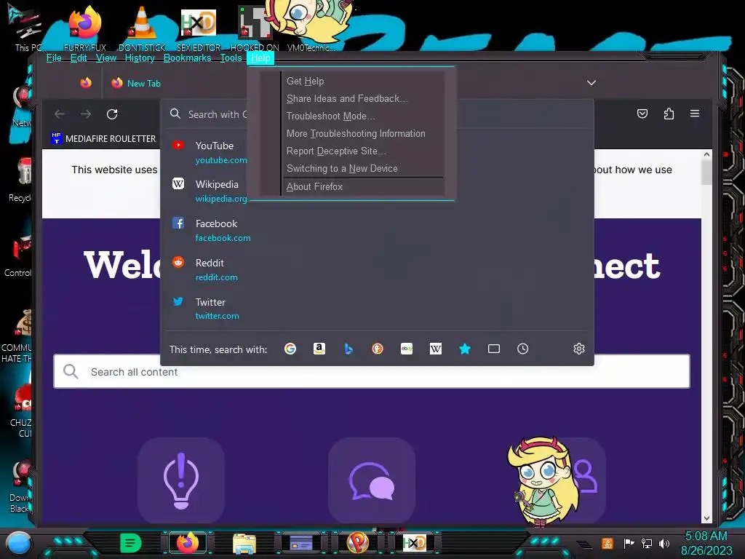The image size is (745, 559).
Task: Open the View menu
Action: tap(106, 58)
